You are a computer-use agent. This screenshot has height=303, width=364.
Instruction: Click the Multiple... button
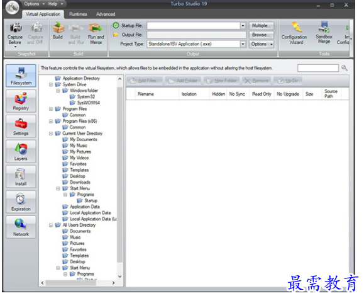pos(262,25)
